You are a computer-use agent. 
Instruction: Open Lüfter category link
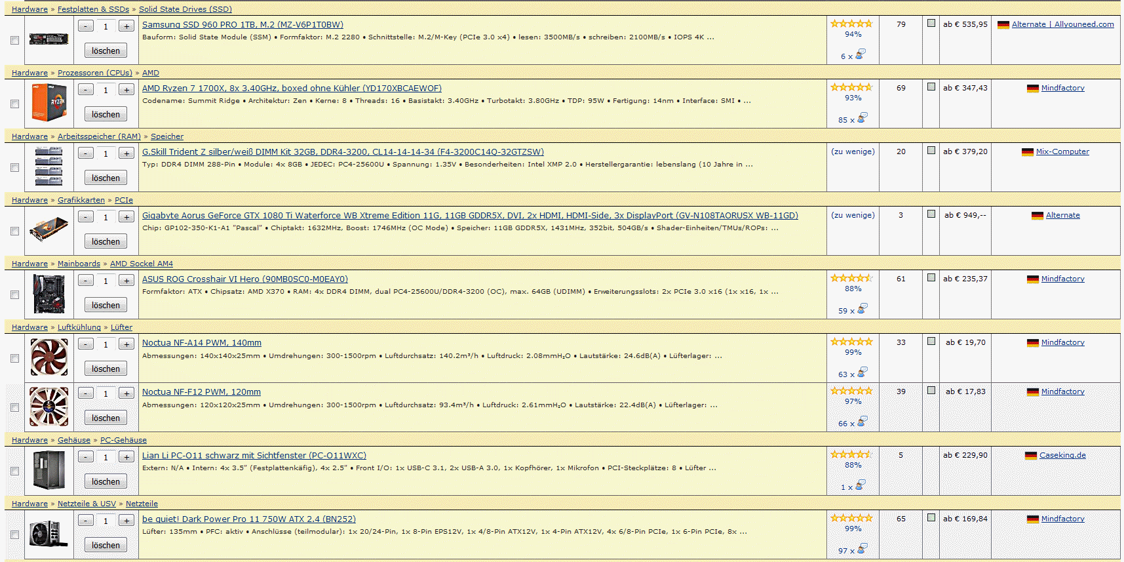click(x=121, y=327)
